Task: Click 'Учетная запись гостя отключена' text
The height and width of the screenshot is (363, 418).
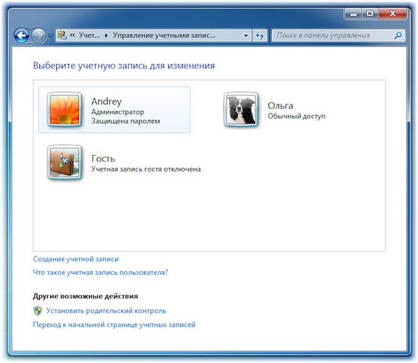Action: click(x=146, y=169)
